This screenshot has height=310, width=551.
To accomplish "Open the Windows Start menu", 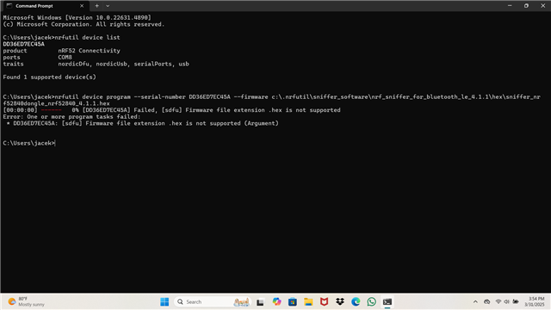I will [x=164, y=301].
